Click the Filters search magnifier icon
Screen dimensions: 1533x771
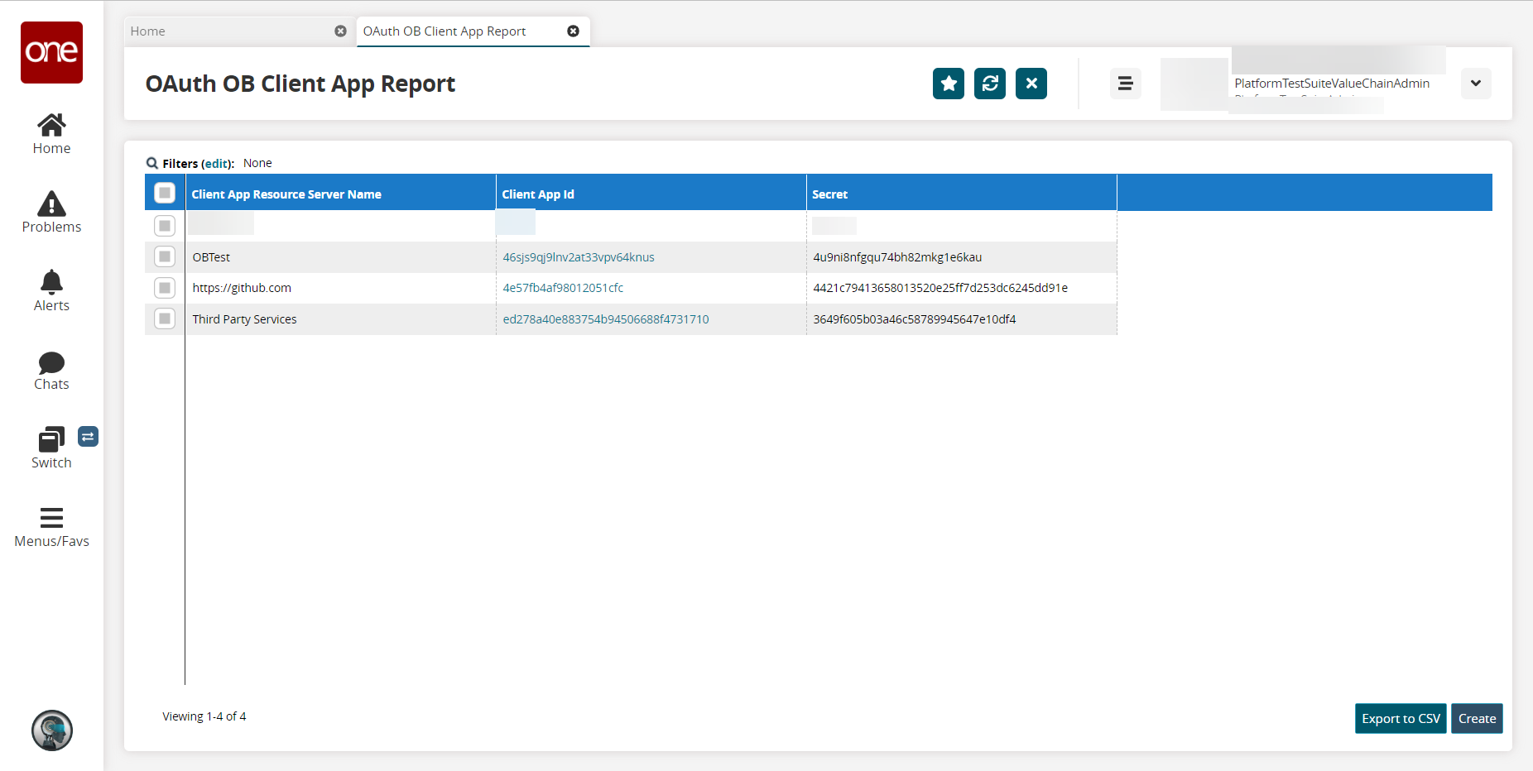(x=152, y=163)
